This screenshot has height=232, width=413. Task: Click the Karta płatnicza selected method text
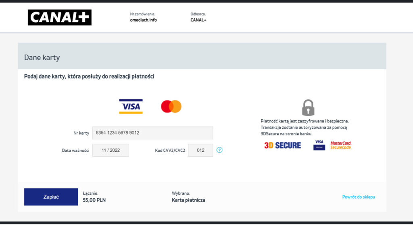188,200
